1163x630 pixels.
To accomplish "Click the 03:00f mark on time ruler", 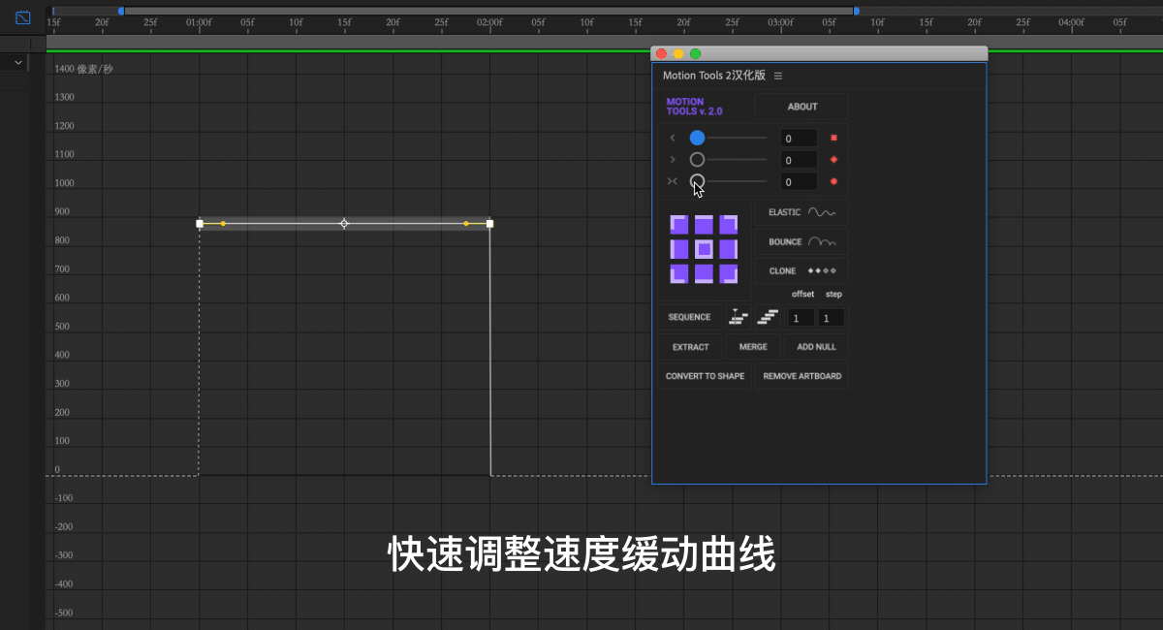I will (780, 21).
